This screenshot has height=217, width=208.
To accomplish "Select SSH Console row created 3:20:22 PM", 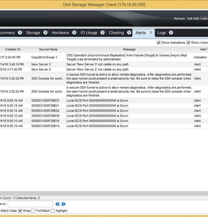I will [x=104, y=91].
